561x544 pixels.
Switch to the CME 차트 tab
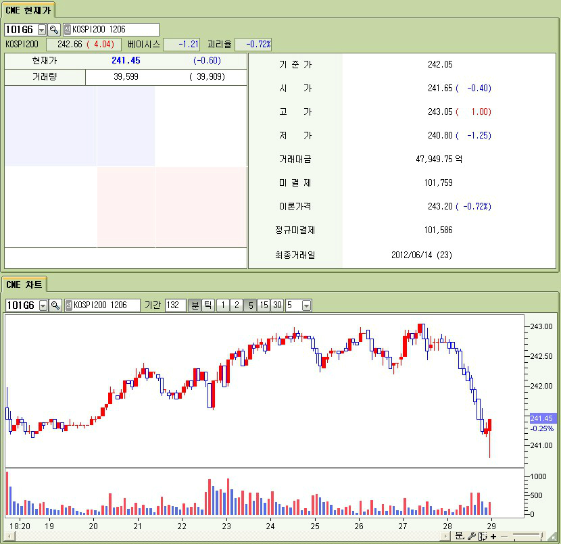(x=24, y=285)
